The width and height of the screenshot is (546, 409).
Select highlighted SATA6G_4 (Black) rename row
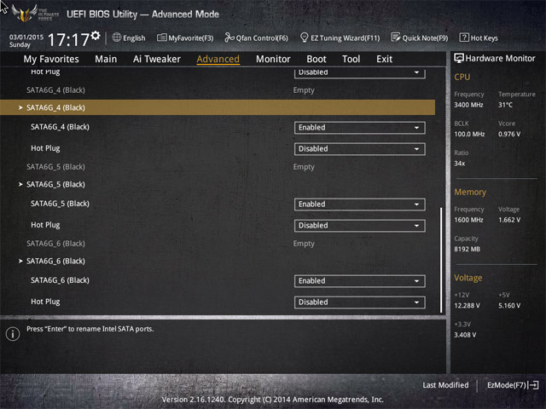(x=218, y=107)
